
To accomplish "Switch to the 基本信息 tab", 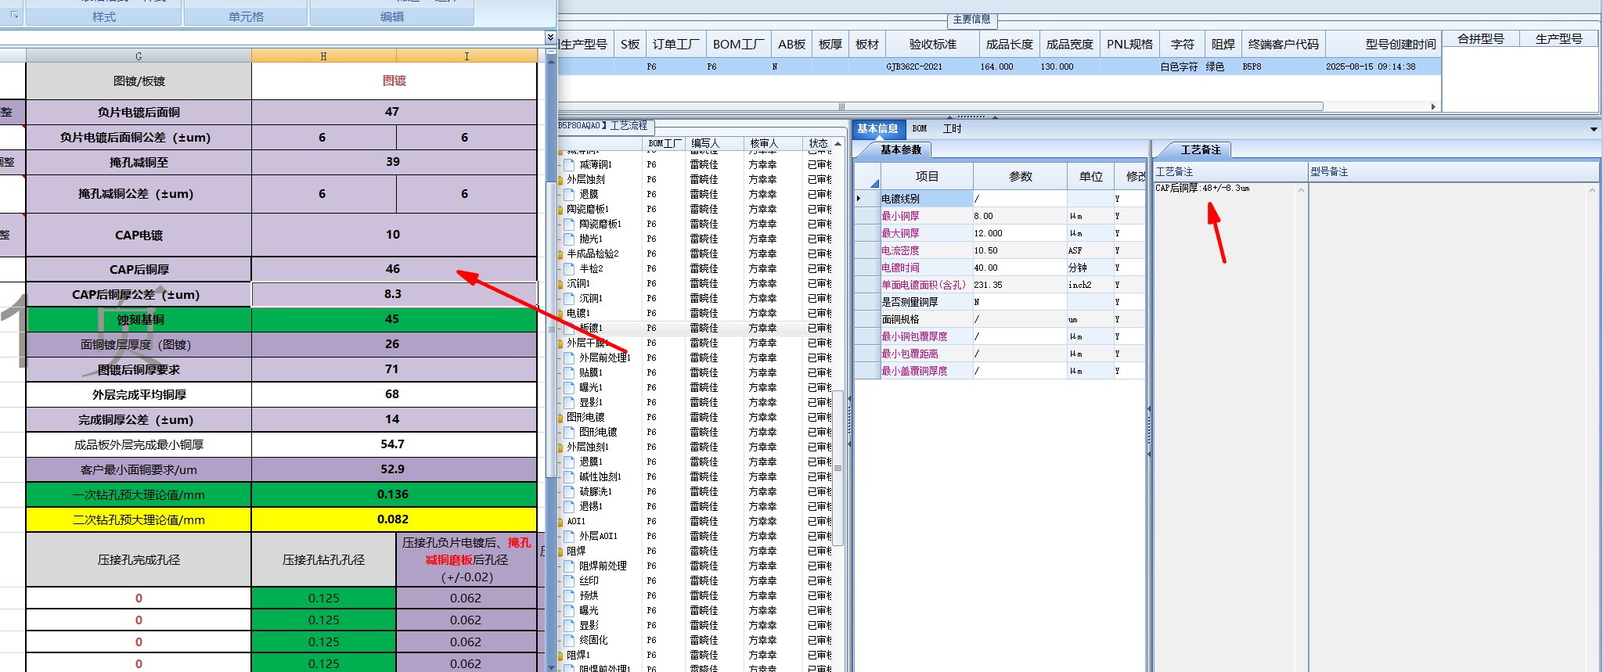I will pyautogui.click(x=877, y=129).
